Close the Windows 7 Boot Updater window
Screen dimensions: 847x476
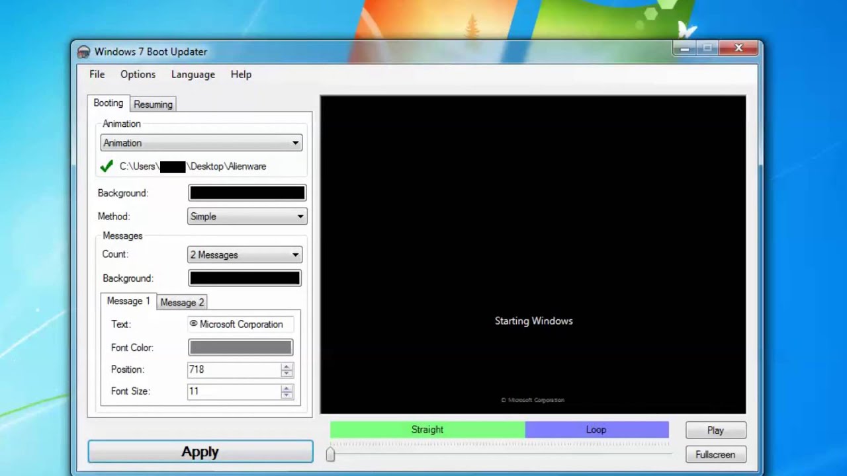(x=739, y=48)
